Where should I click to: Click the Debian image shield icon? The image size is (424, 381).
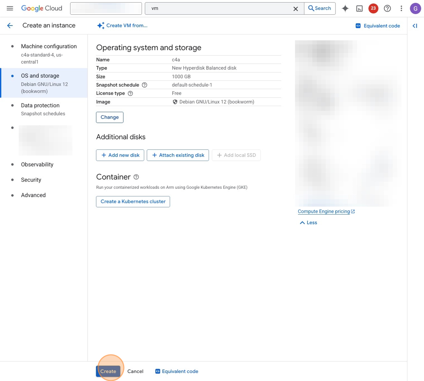pos(175,102)
